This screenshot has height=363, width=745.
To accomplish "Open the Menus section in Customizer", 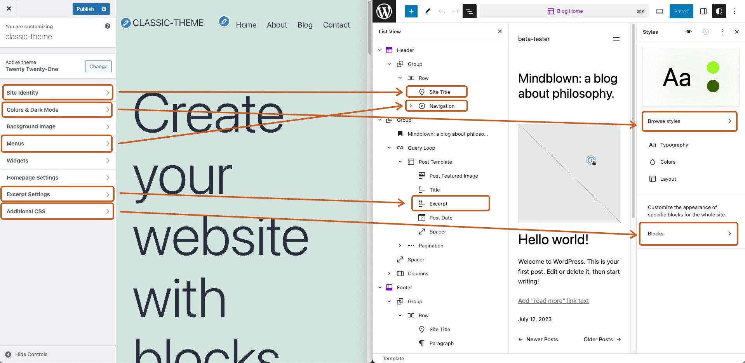I will 57,143.
